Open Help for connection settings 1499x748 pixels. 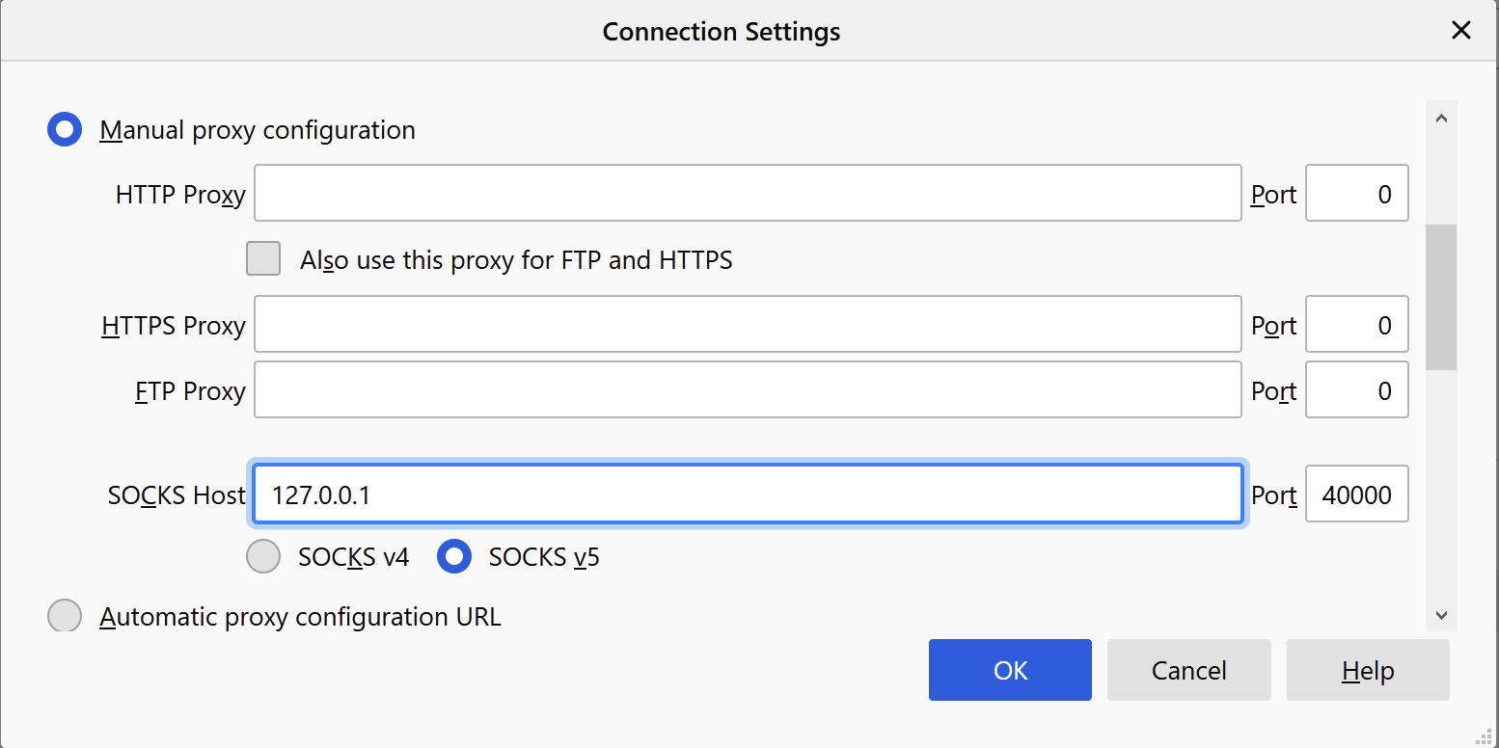point(1367,670)
